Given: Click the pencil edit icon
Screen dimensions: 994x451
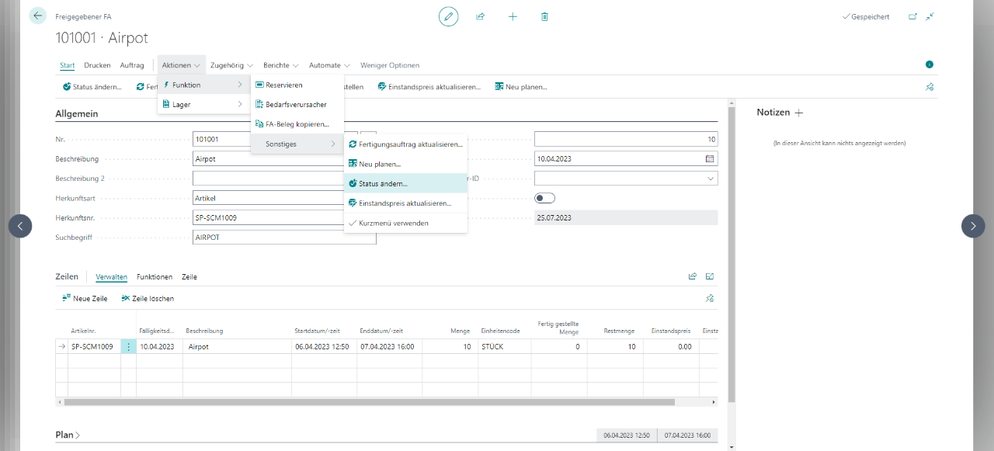Looking at the screenshot, I should coord(448,16).
